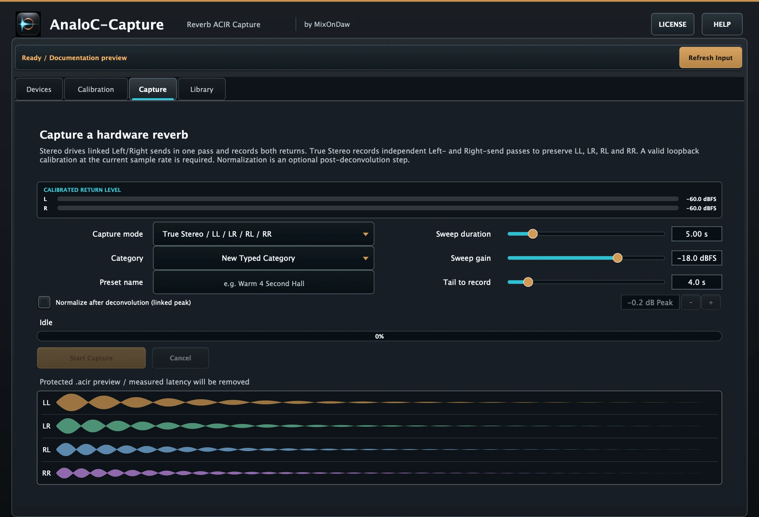Click the Preset name input field
The height and width of the screenshot is (517, 759).
point(263,282)
